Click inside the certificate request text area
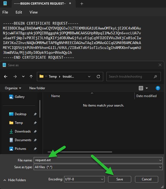This screenshot has height=189, width=166. click(72, 40)
